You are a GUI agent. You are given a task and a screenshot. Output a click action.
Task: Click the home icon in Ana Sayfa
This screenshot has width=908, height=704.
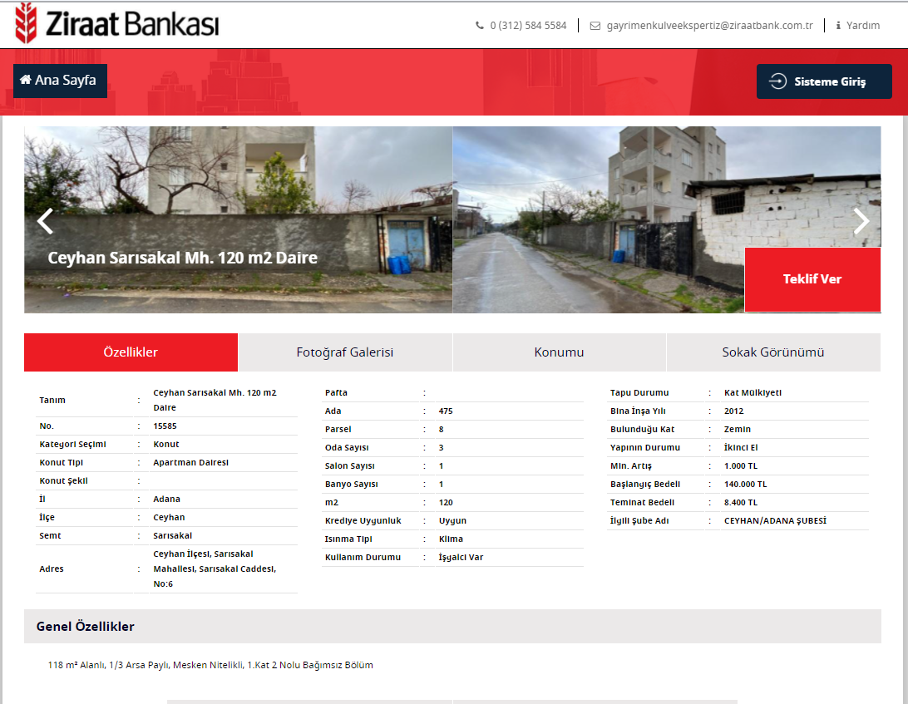point(26,80)
